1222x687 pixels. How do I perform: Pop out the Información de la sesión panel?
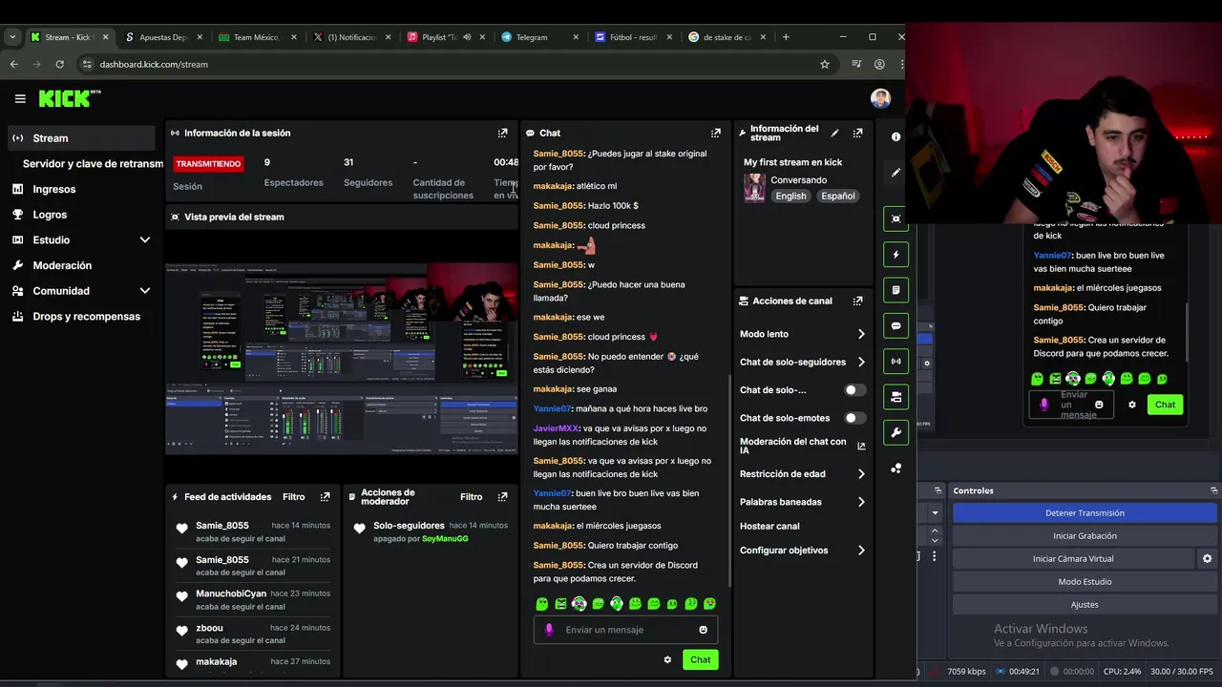[502, 134]
